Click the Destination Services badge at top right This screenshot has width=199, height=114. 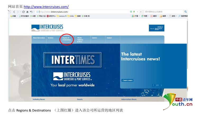click(x=156, y=28)
